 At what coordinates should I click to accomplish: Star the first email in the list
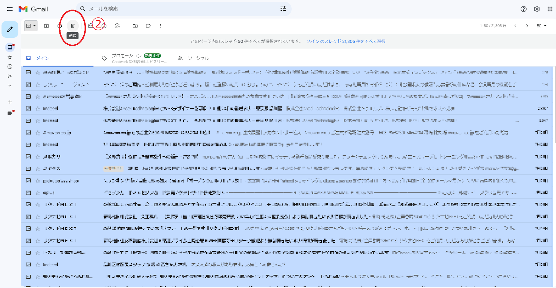38,72
